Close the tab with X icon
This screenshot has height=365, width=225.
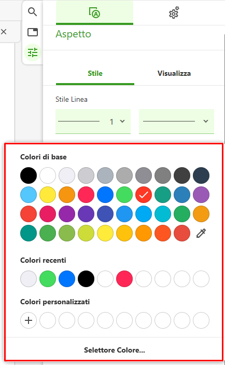click(x=4, y=32)
